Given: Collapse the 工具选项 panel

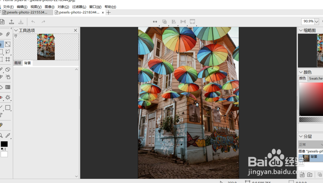Looking at the screenshot, I should [x=16, y=30].
